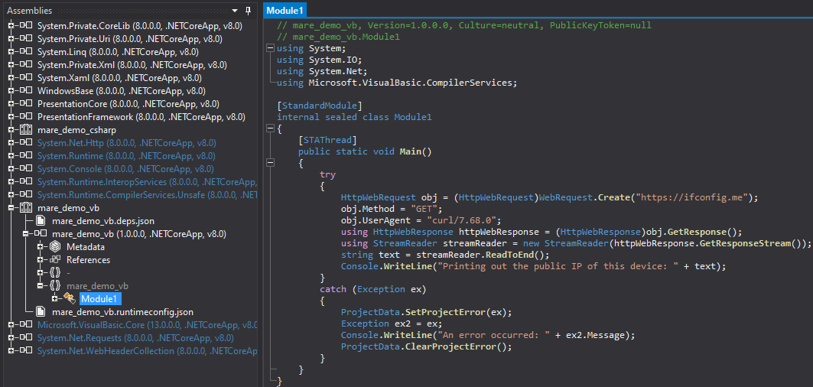The image size is (813, 387).
Task: Click the Metadata node icon
Action: [x=55, y=247]
